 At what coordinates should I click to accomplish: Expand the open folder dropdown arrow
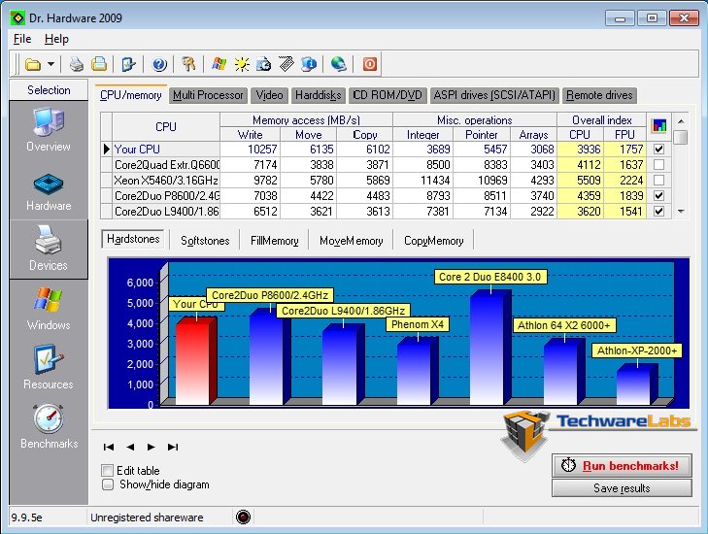[x=51, y=64]
